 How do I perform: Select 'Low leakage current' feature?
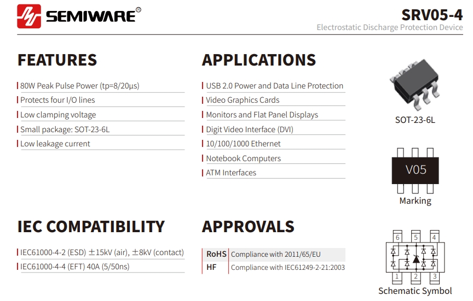(x=55, y=144)
